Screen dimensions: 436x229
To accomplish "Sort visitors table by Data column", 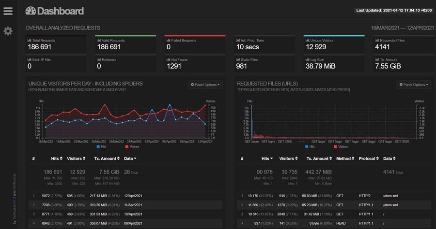I will (130, 158).
